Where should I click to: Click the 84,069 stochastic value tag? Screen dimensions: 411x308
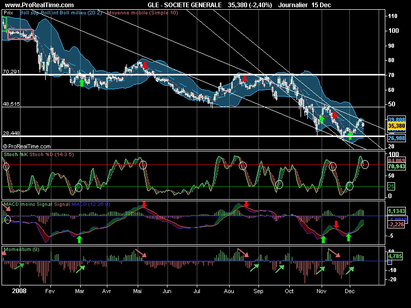click(397, 160)
